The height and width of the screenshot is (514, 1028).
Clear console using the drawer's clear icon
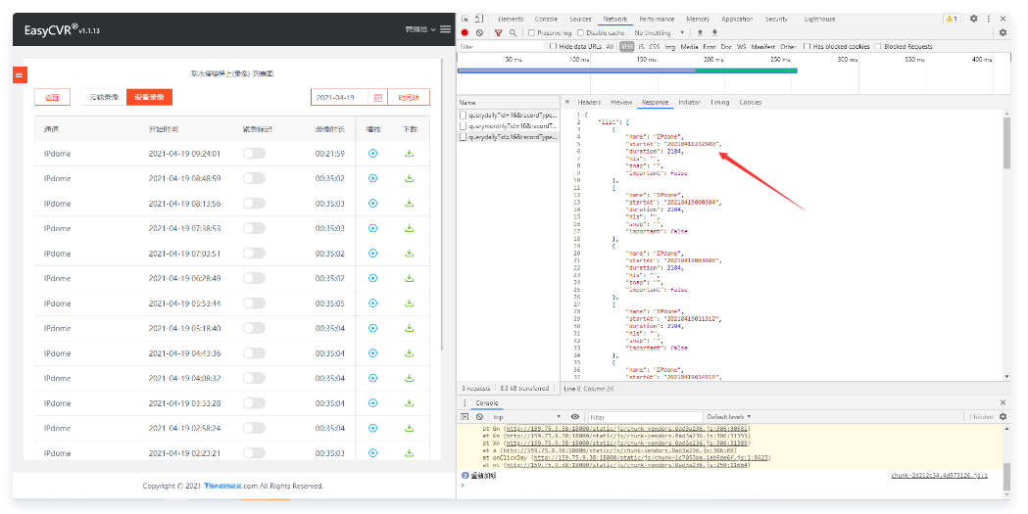coord(479,416)
